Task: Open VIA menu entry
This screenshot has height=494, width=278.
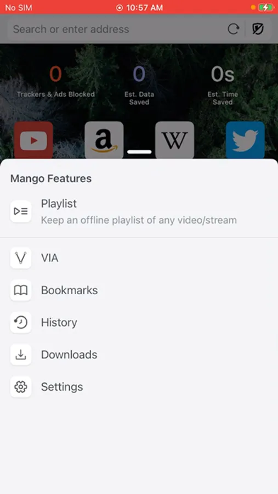Action: [x=139, y=258]
